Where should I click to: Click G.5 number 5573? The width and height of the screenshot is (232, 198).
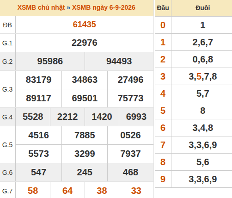[38, 154]
